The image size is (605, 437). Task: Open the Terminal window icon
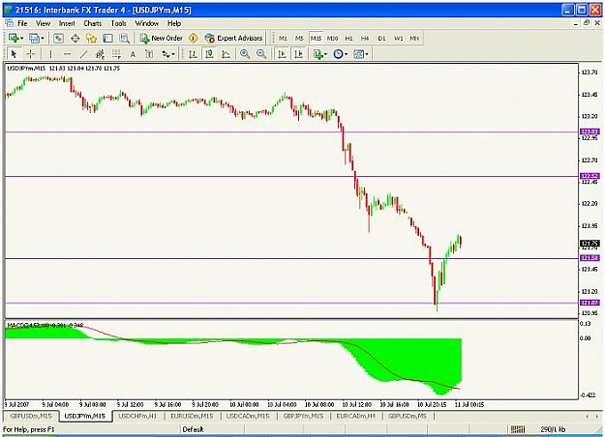pos(107,38)
